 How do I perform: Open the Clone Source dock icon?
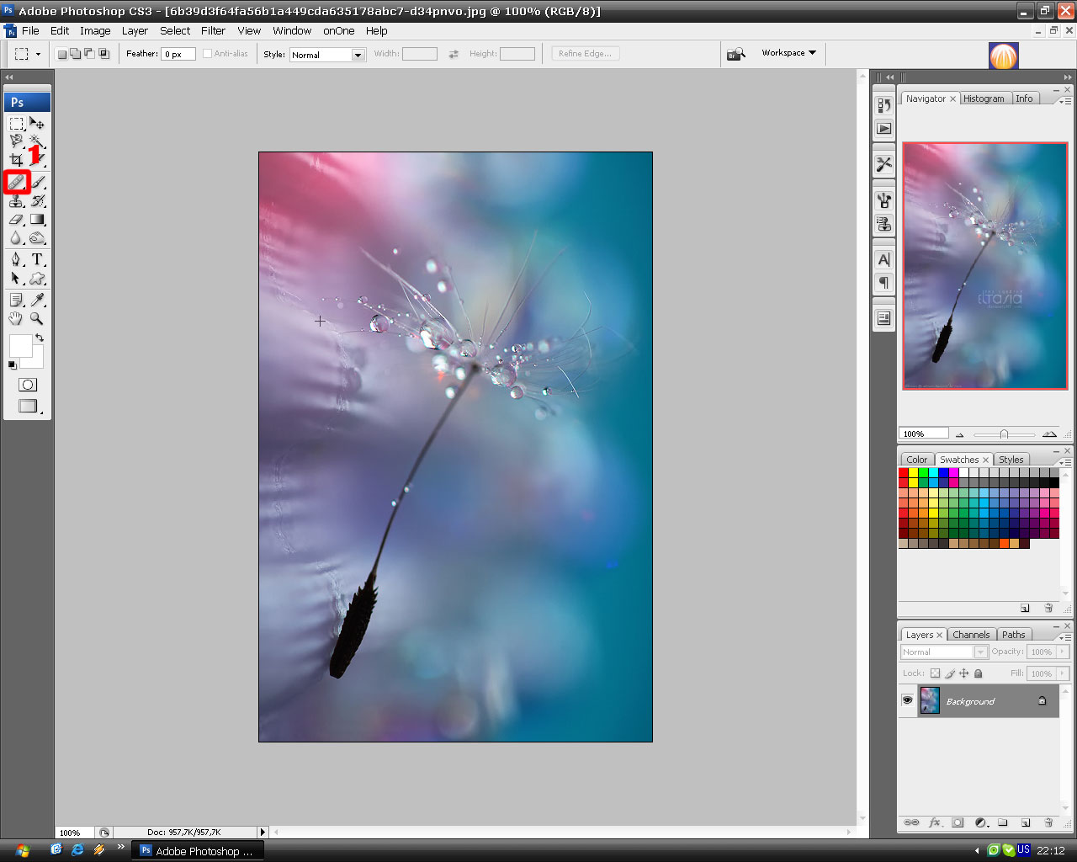click(883, 224)
